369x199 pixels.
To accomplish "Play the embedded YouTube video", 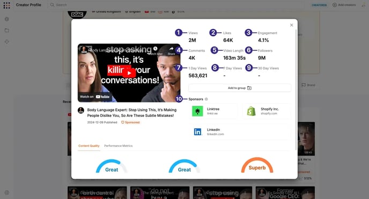I will [129, 73].
